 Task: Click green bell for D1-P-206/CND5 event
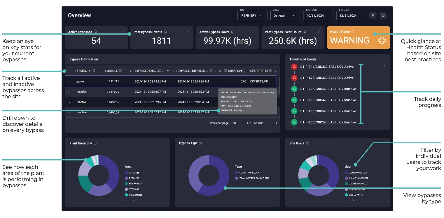(294, 89)
